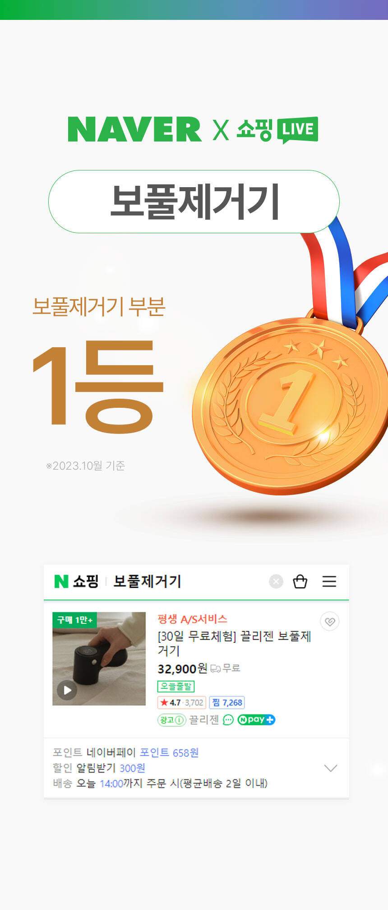
Task: Click the 끌리젠 seller name
Action: pos(204,720)
